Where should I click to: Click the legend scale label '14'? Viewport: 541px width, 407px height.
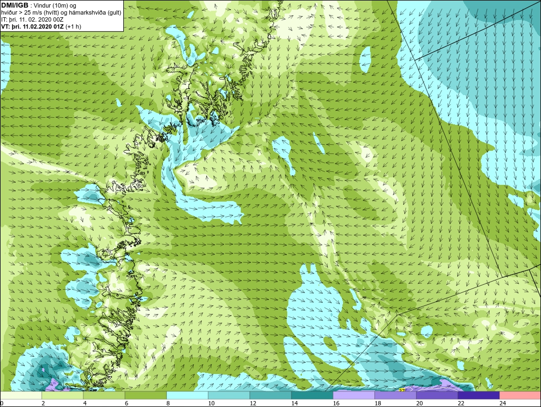(295, 403)
